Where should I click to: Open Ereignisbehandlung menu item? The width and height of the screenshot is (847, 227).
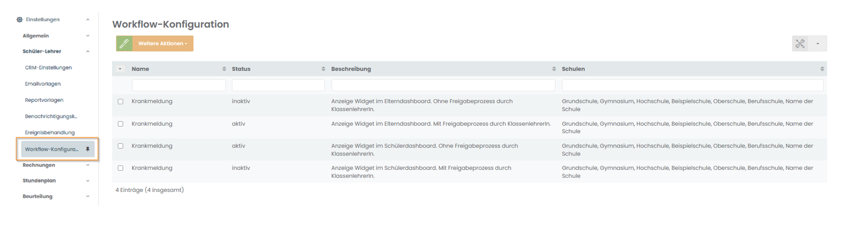click(50, 133)
